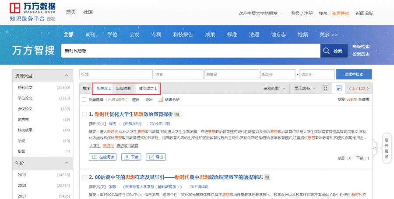The height and width of the screenshot is (199, 394).
Task: Go to next results page arrow
Action: point(369,88)
